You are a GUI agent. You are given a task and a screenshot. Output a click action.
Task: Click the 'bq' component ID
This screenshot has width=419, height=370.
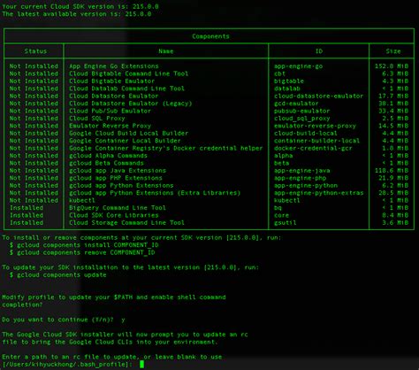[278, 208]
